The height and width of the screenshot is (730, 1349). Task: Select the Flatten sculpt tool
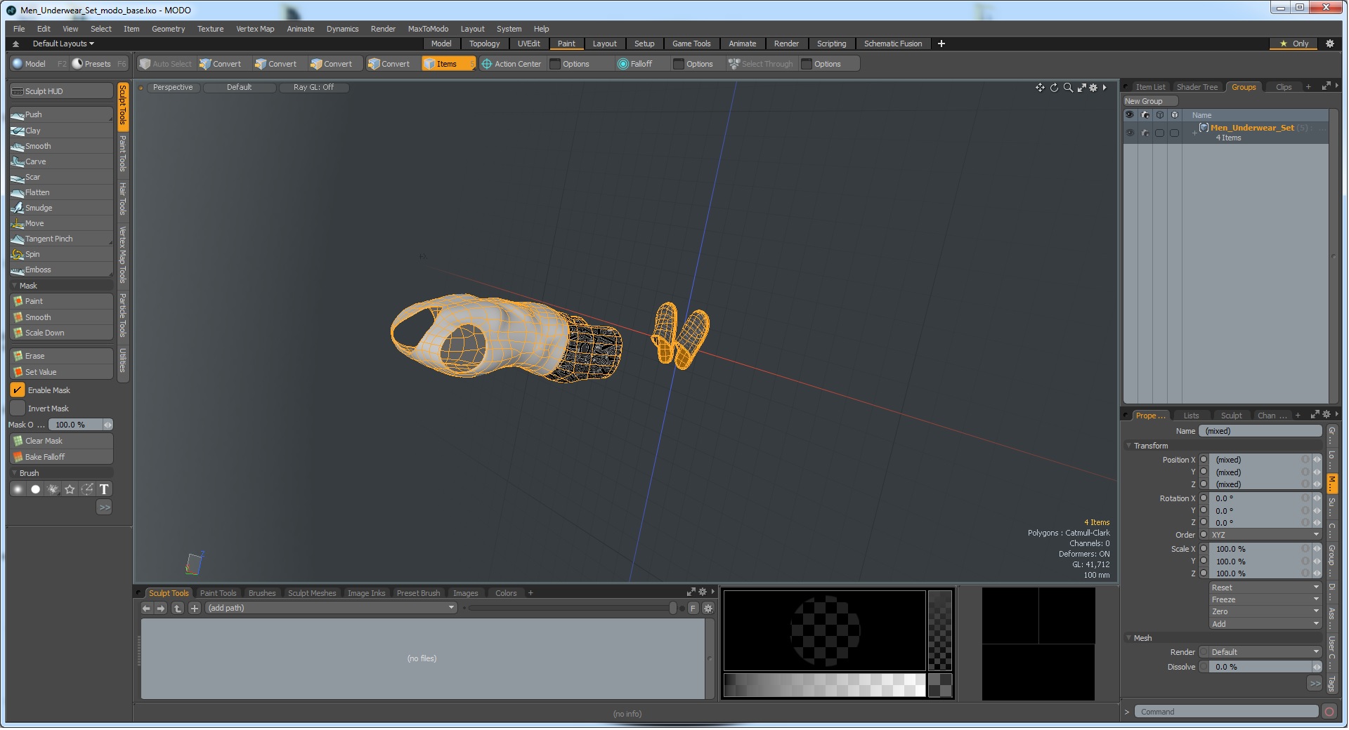click(x=61, y=192)
